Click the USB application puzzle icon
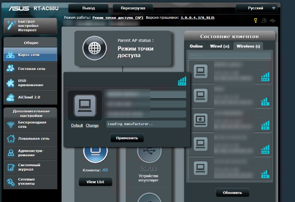 [x=10, y=83]
